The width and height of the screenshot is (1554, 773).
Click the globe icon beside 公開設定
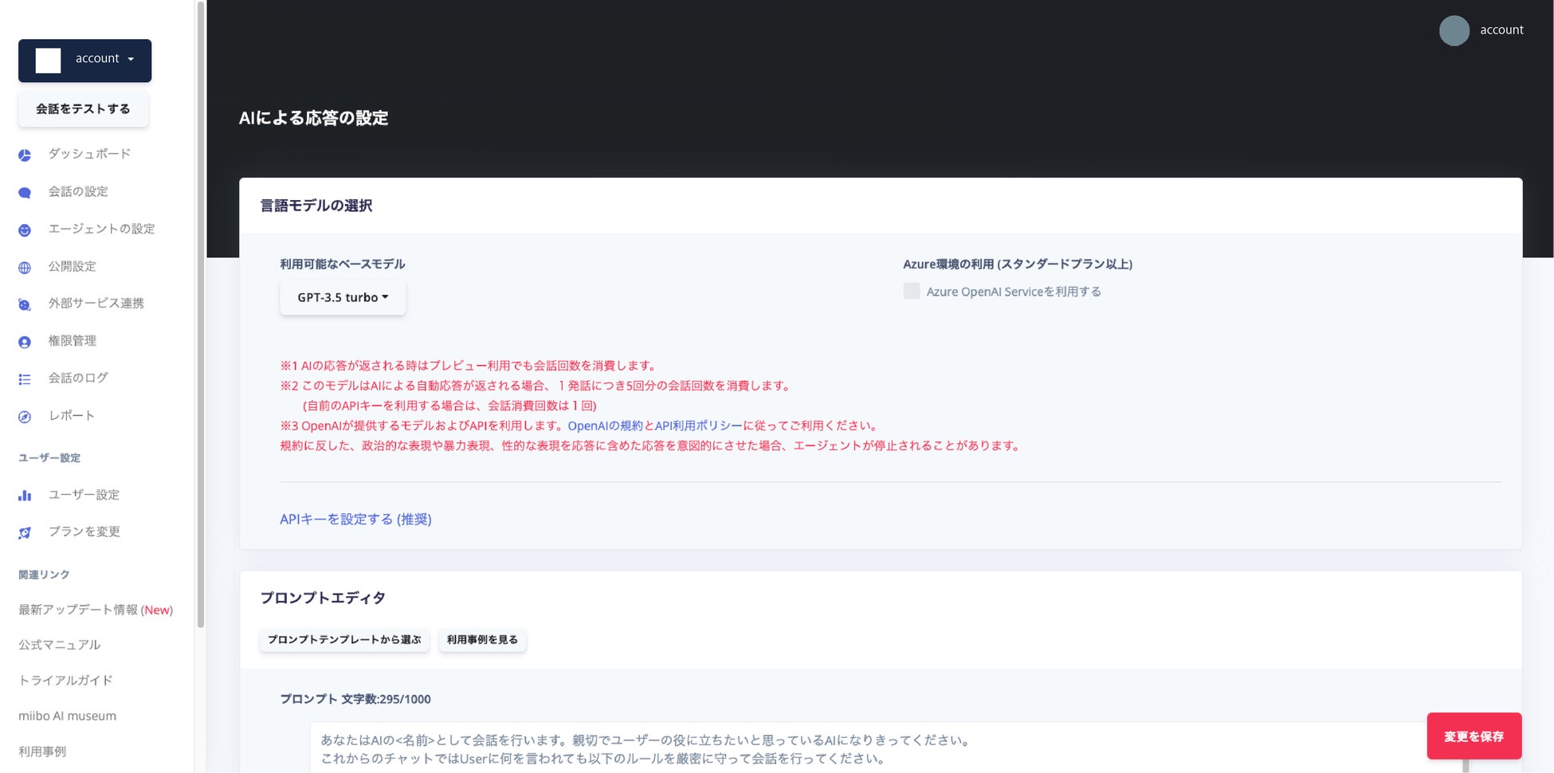(25, 268)
